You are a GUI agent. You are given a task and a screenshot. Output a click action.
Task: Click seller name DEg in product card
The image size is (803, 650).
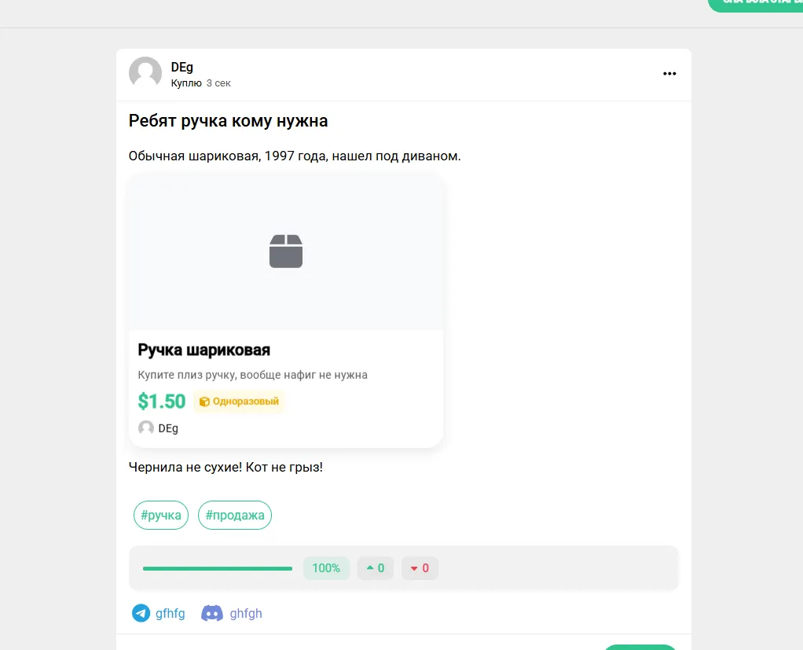click(x=168, y=428)
